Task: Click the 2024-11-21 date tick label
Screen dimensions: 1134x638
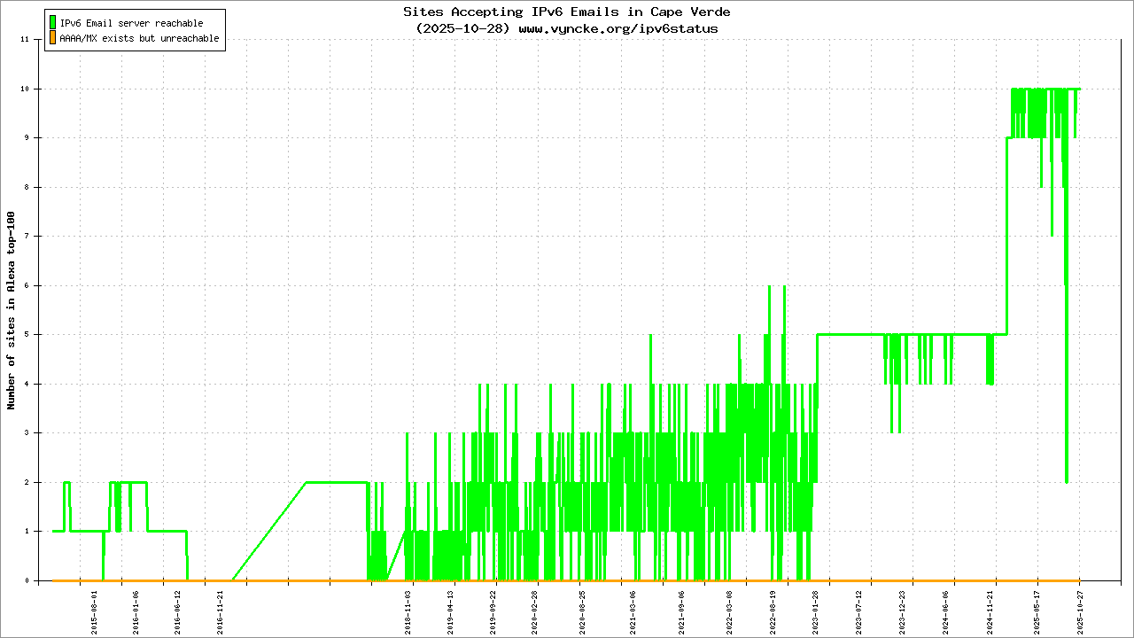Action: click(992, 612)
